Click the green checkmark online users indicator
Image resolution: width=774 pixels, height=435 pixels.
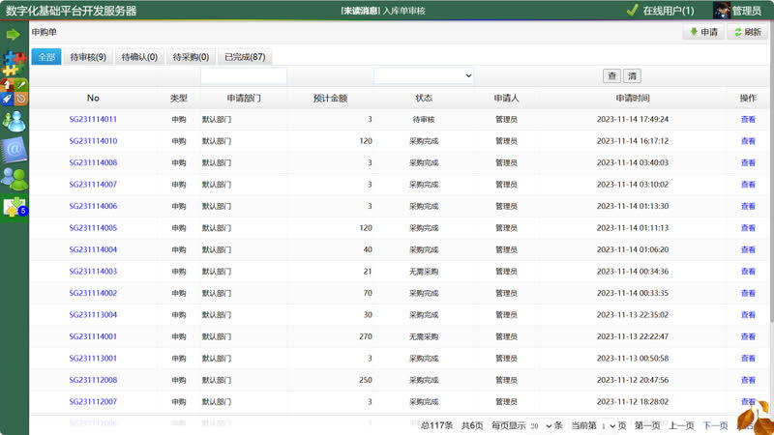(632, 11)
